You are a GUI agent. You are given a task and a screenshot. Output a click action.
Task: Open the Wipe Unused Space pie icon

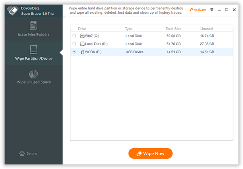[33, 74]
